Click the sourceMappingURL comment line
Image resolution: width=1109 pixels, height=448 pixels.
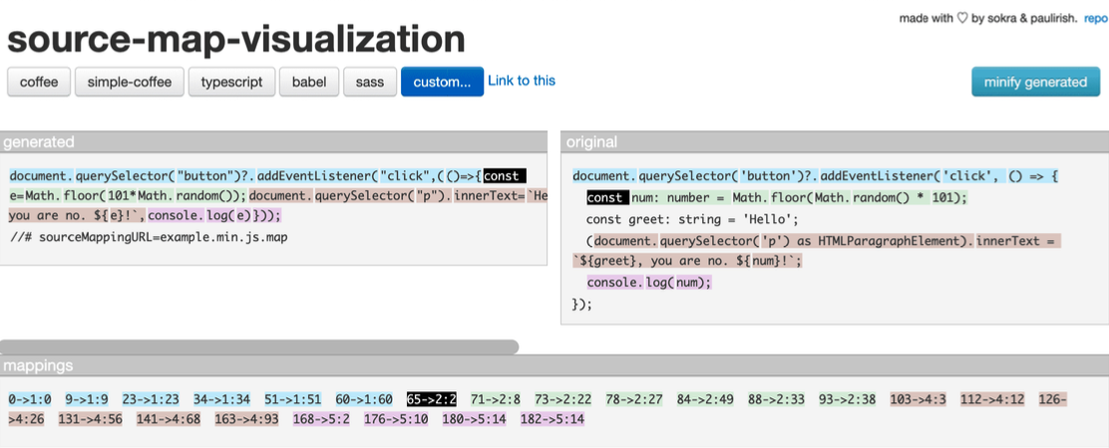[x=148, y=237]
